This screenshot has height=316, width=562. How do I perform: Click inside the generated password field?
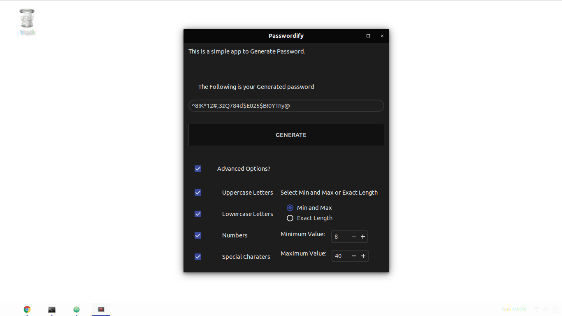coord(286,106)
